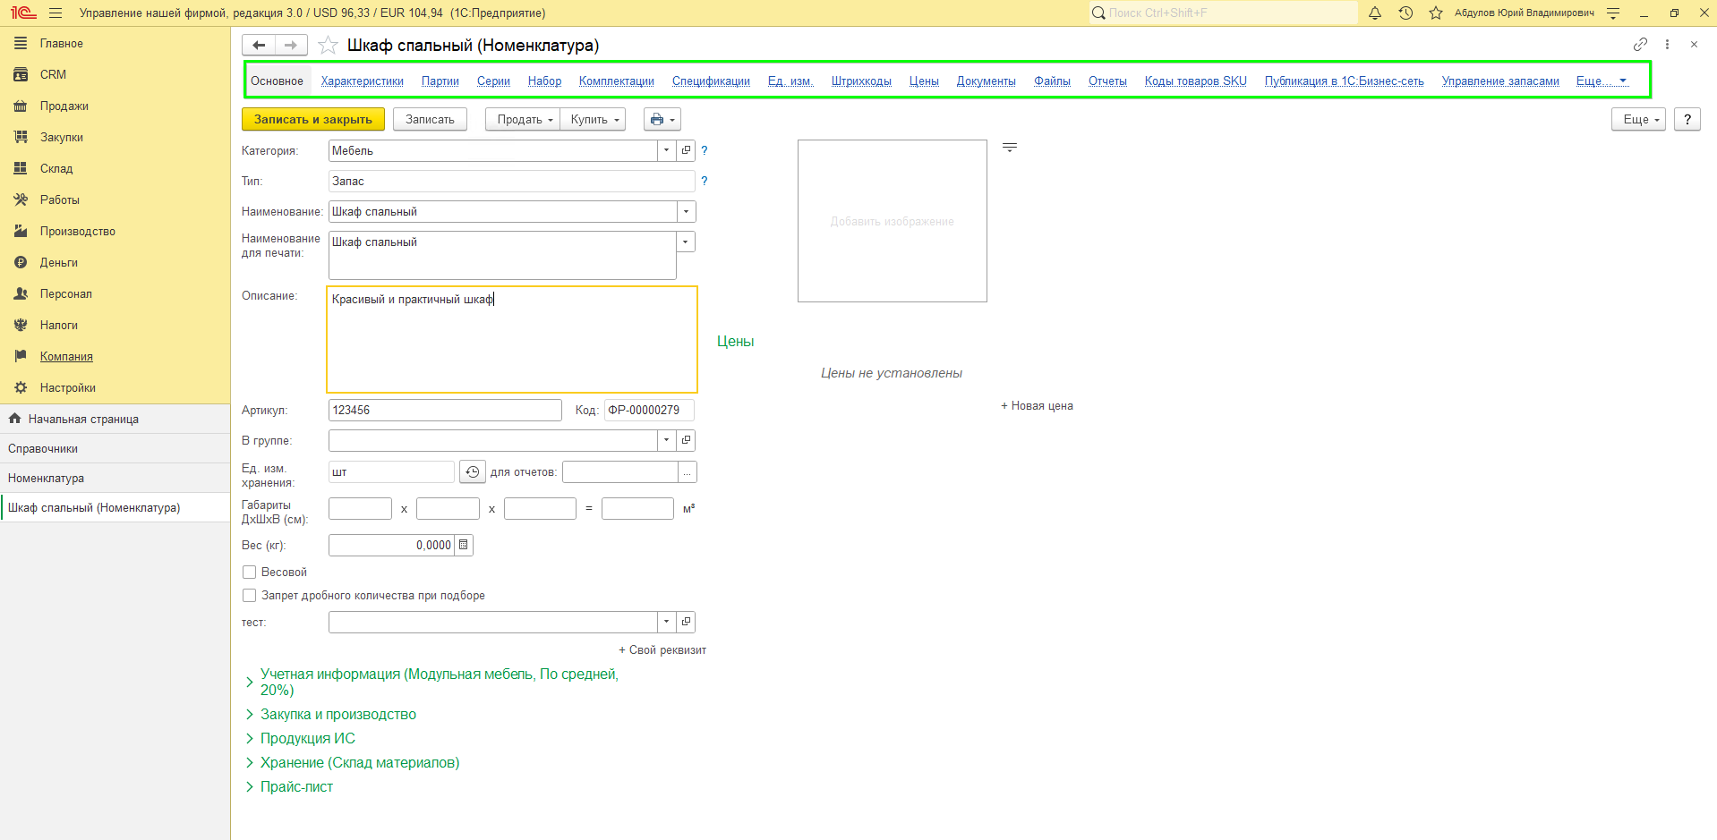Open calculator icon in weight field
Screen dimensions: 1717x840
464,545
